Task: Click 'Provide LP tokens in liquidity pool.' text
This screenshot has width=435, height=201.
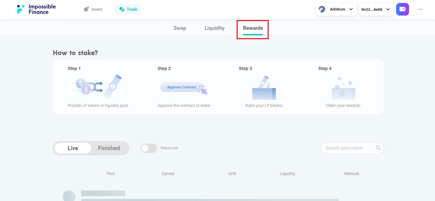Action: [98, 106]
